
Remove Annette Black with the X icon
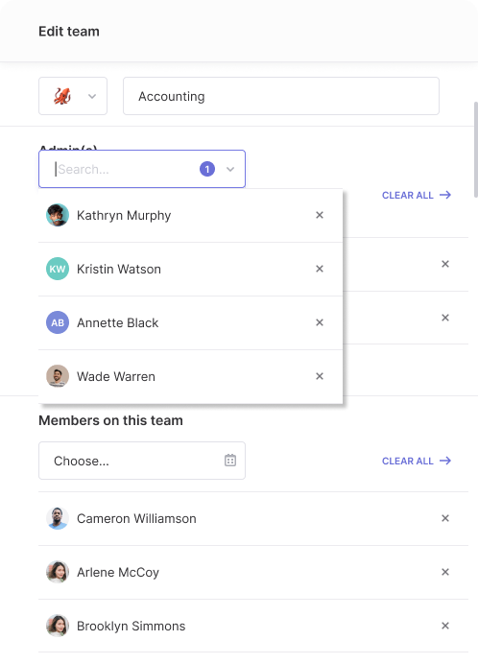pos(320,322)
